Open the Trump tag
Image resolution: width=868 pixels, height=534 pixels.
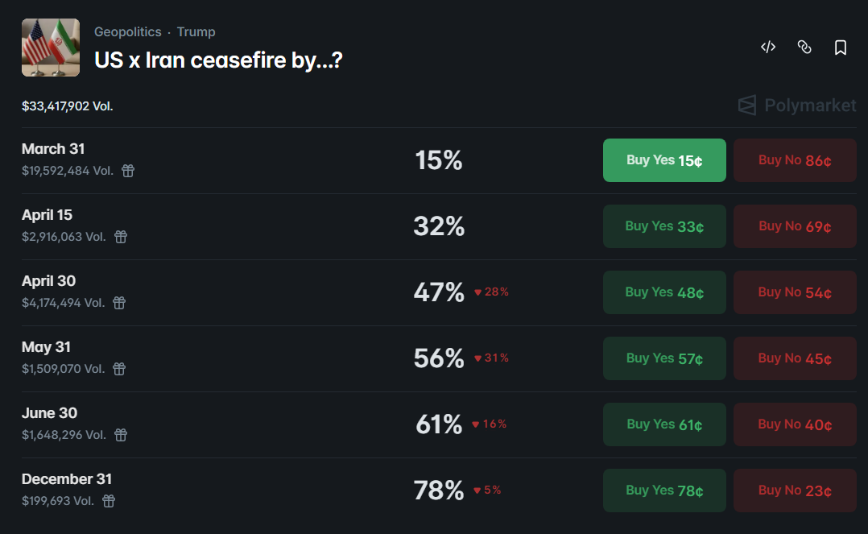196,31
